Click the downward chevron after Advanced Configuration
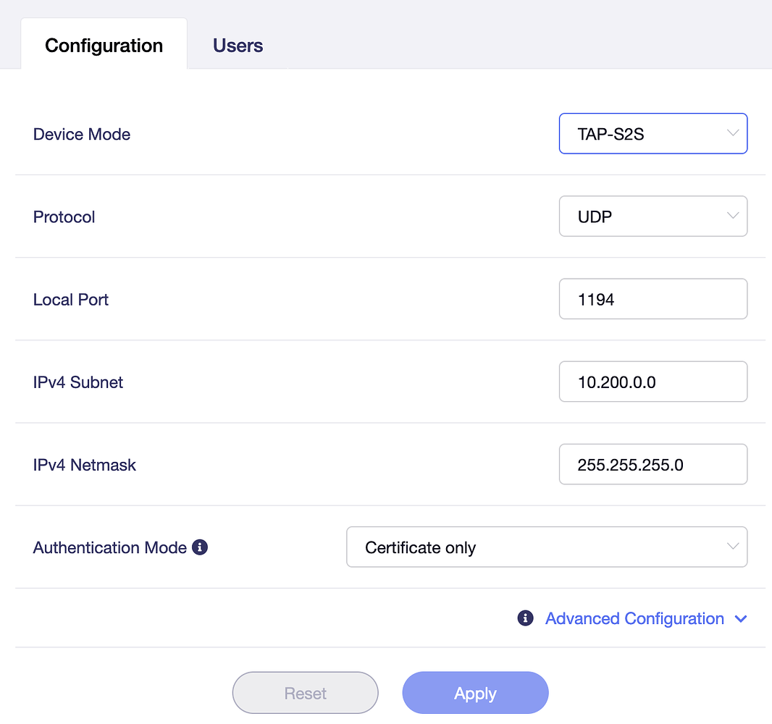The height and width of the screenshot is (724, 772). coord(741,619)
